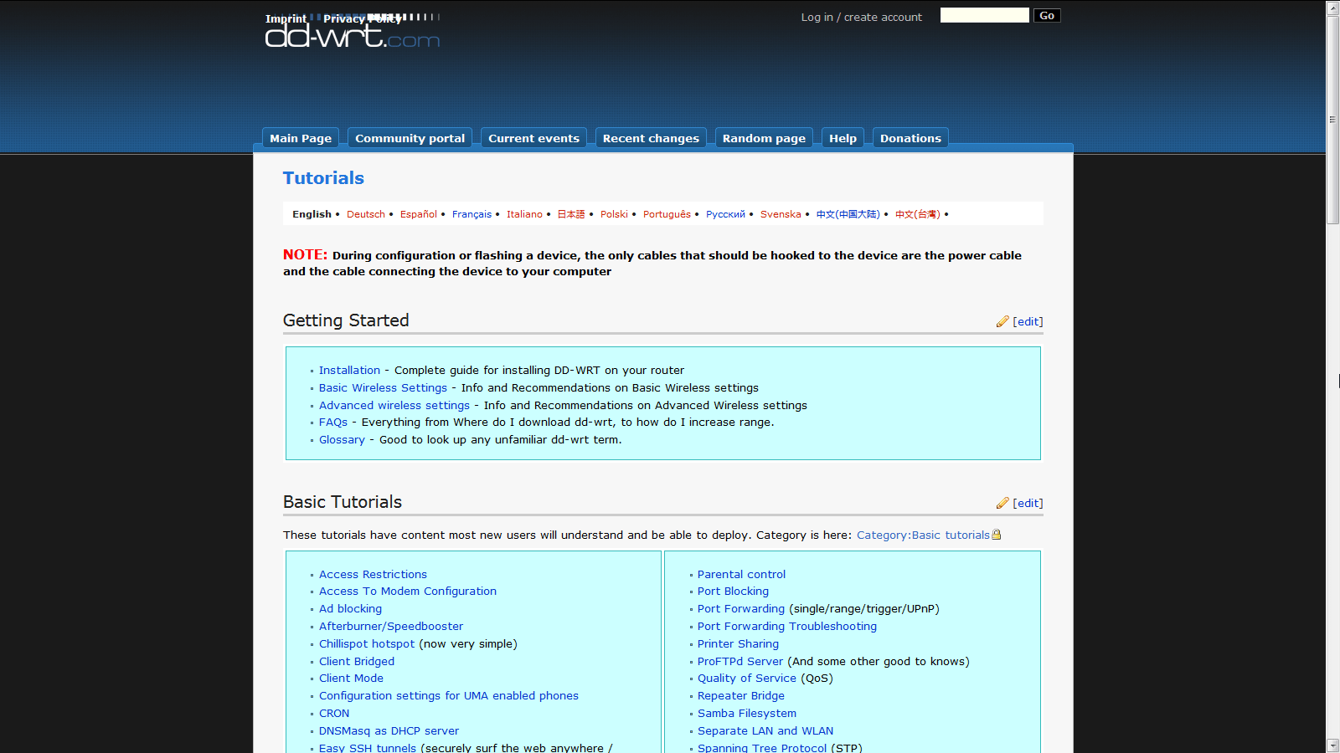Click the pencil icon beside Getting Started edit

point(1002,321)
